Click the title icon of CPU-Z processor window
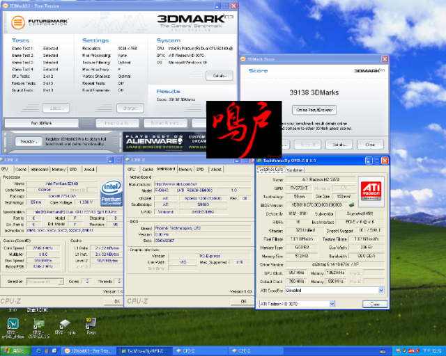Screen dimensions: 446x356 [x=1, y=160]
